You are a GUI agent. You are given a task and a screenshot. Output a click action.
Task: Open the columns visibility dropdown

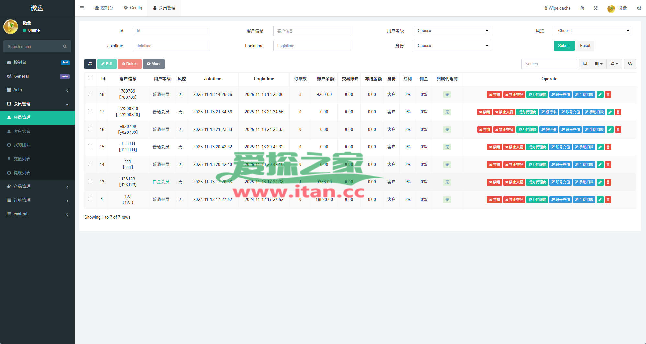point(598,64)
